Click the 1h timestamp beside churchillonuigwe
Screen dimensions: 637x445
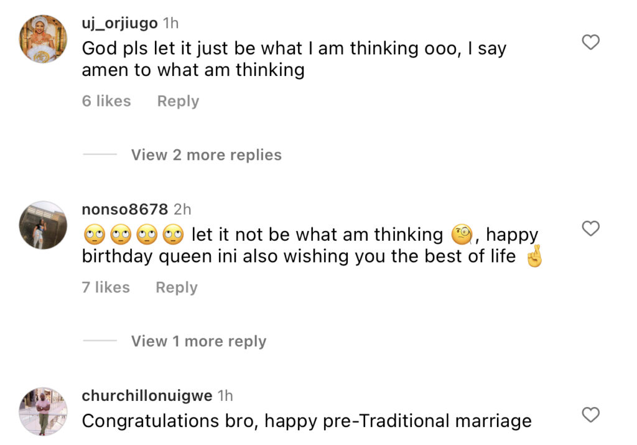click(x=225, y=395)
